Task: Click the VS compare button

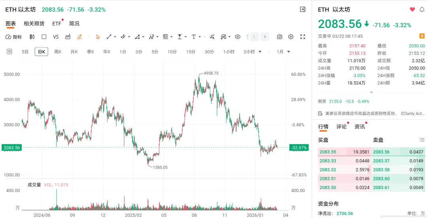Action: [56, 37]
